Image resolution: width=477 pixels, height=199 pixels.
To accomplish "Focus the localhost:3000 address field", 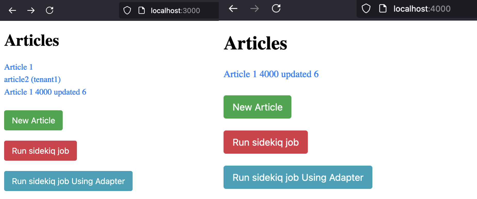I will point(175,11).
